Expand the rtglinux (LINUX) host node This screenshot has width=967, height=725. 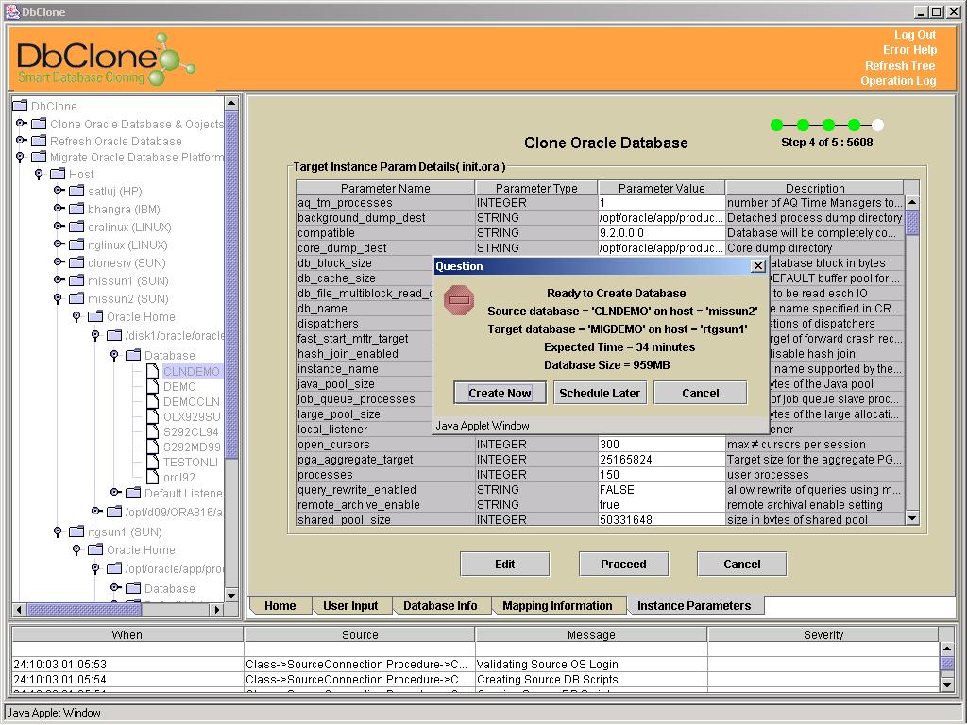coord(59,244)
